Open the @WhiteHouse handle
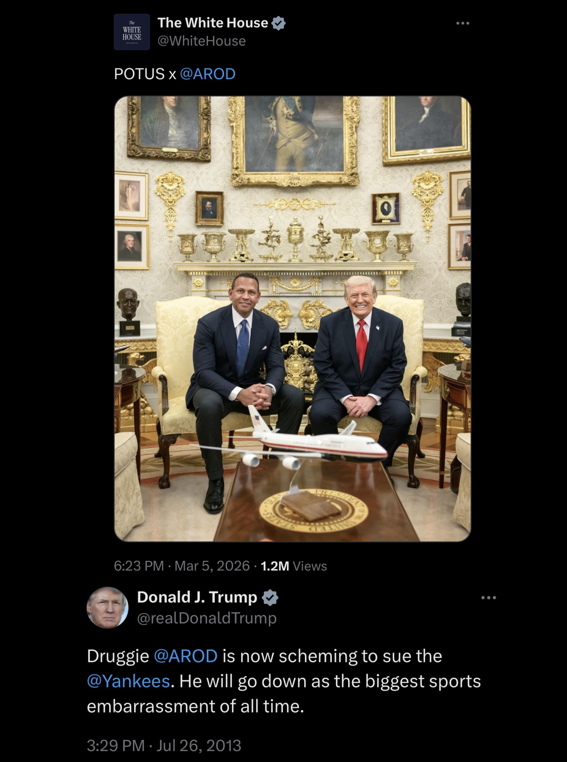Screen dimensions: 567x762 (201, 41)
